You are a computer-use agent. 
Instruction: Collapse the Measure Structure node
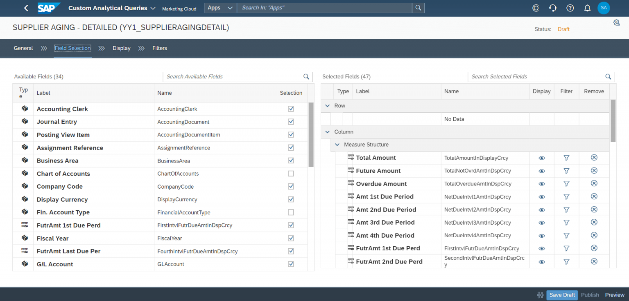337,145
